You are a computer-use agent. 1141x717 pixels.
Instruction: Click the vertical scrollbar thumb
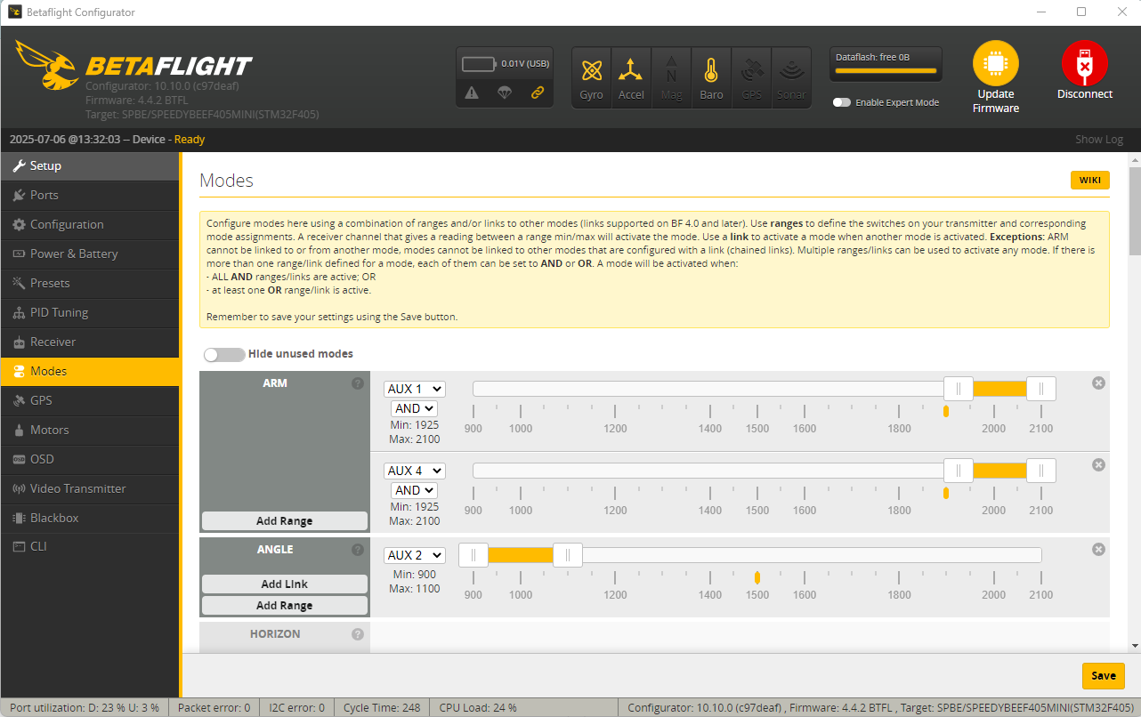click(x=1134, y=211)
